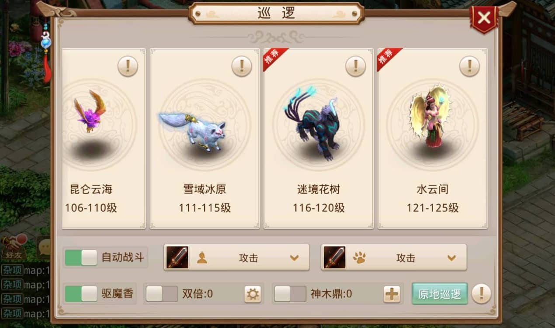
Task: Close the 巡逻 panel with red X
Action: tap(484, 18)
